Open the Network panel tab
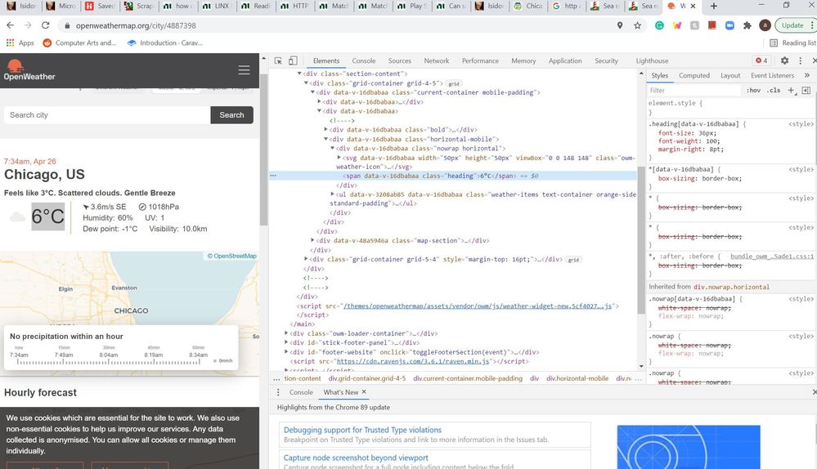Viewport: 817px width, 469px height. pos(436,61)
